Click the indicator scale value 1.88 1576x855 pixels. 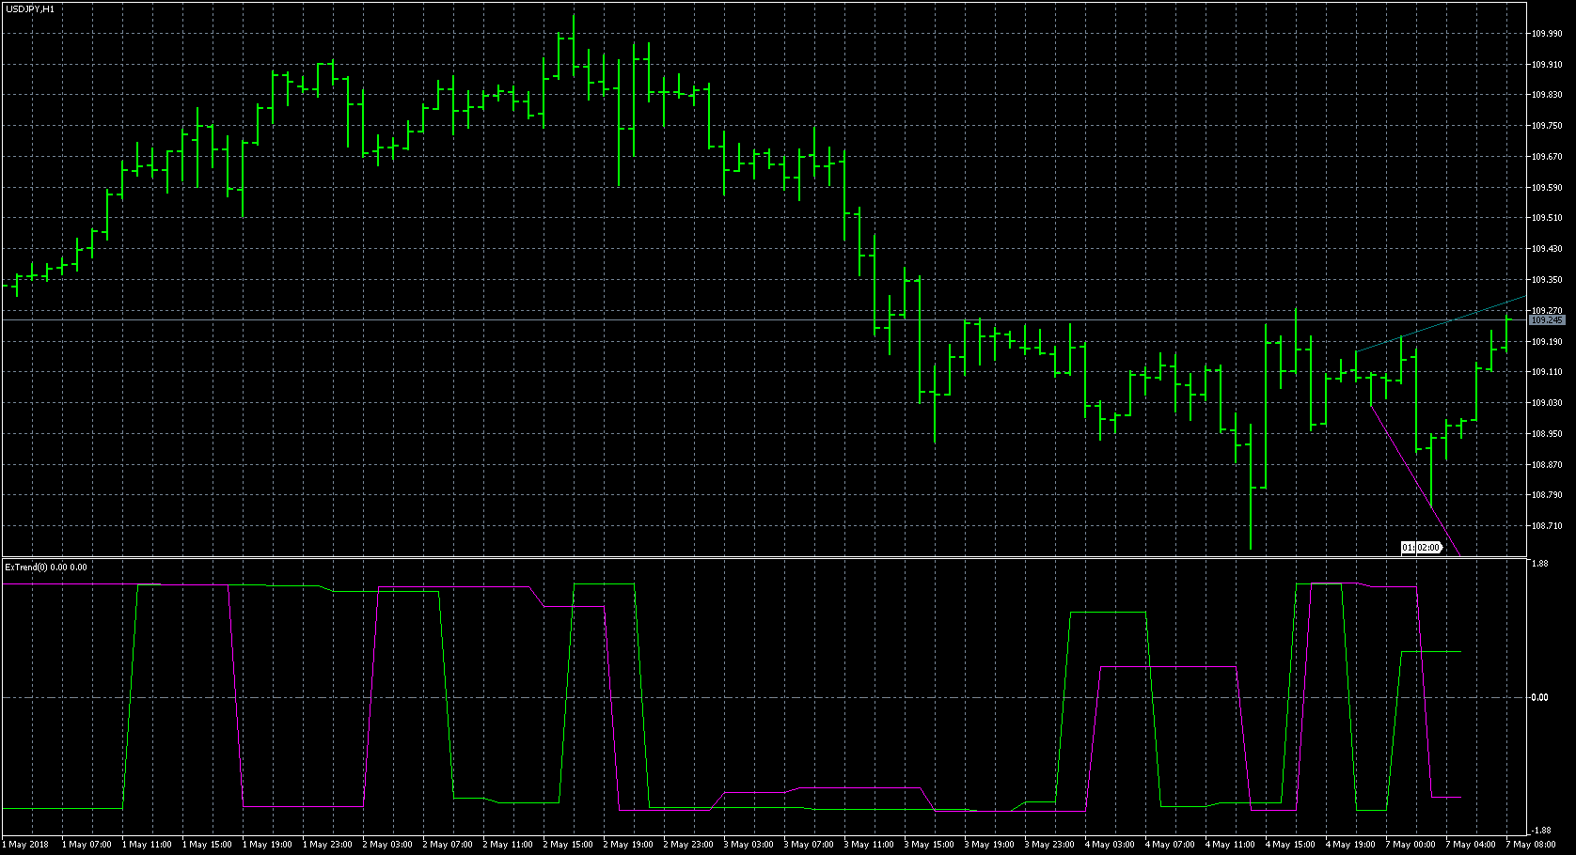point(1539,565)
